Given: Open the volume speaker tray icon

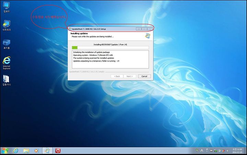Looking at the screenshot, I should pos(227,151).
